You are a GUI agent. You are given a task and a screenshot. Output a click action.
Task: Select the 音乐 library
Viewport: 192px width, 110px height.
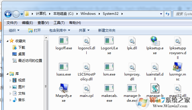(19, 100)
